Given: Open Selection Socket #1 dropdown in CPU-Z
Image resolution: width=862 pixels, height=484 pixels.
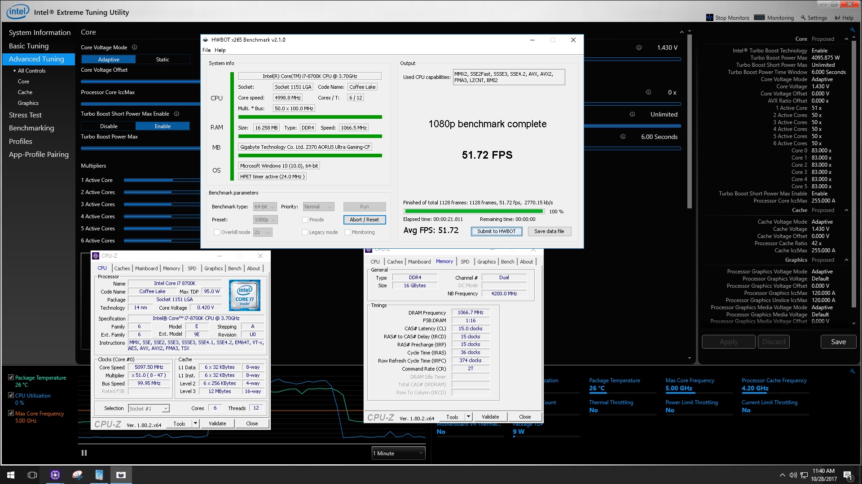Looking at the screenshot, I should point(149,408).
